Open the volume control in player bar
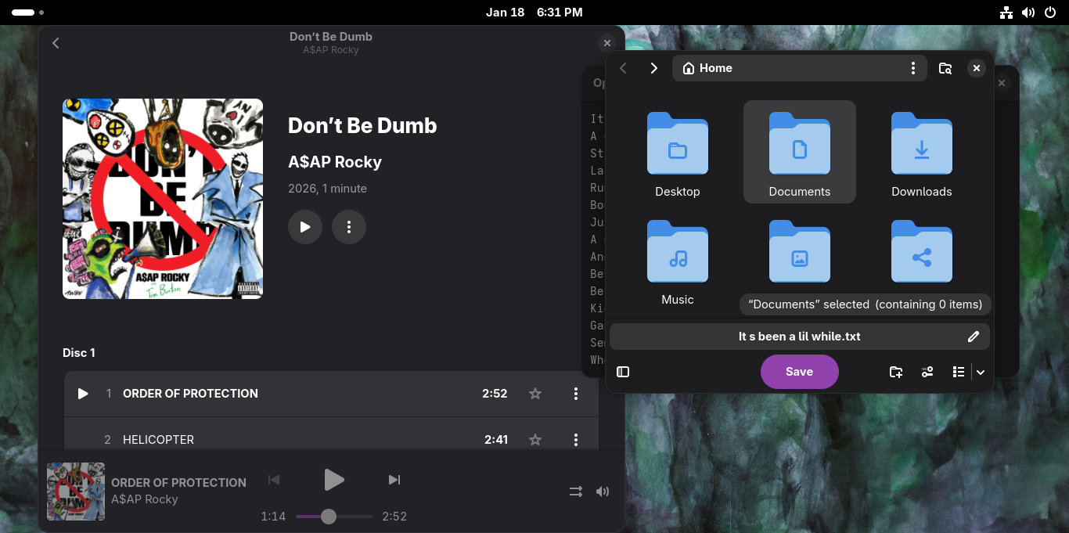This screenshot has width=1069, height=533. tap(603, 492)
